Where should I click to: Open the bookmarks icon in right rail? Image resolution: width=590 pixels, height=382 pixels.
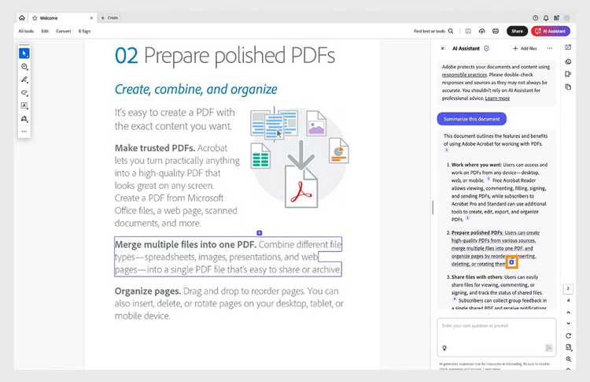(568, 74)
